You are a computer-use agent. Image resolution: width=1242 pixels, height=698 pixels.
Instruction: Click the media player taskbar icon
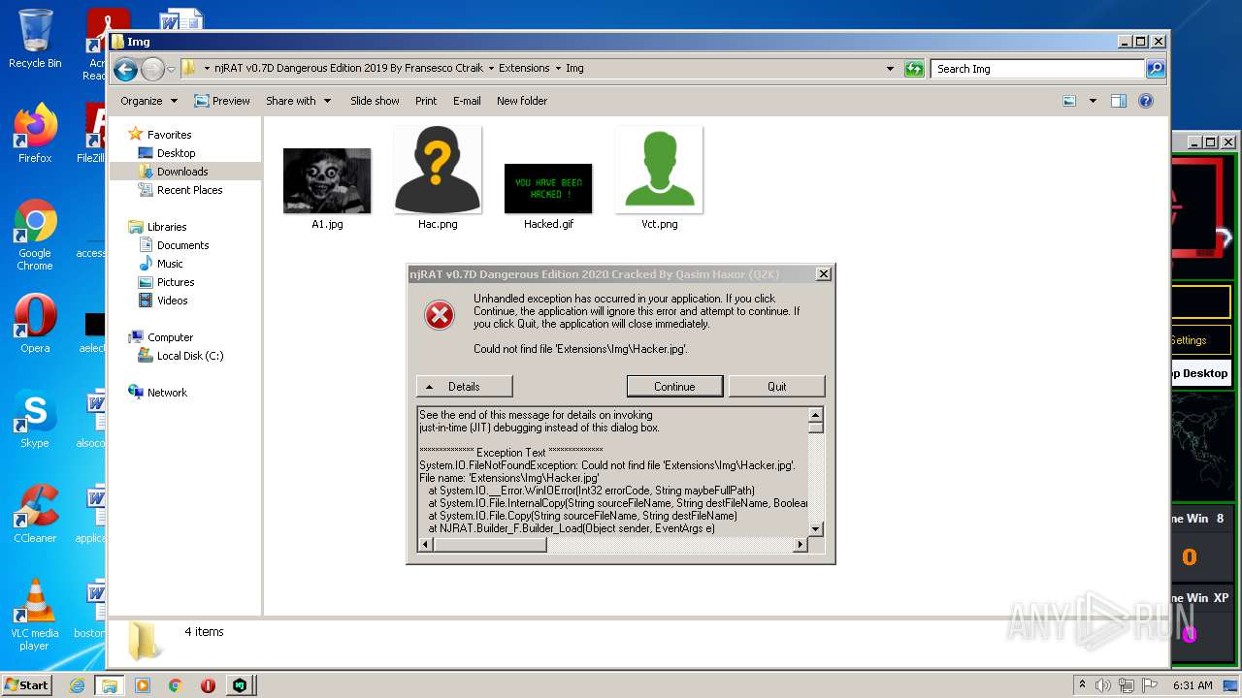coord(143,685)
